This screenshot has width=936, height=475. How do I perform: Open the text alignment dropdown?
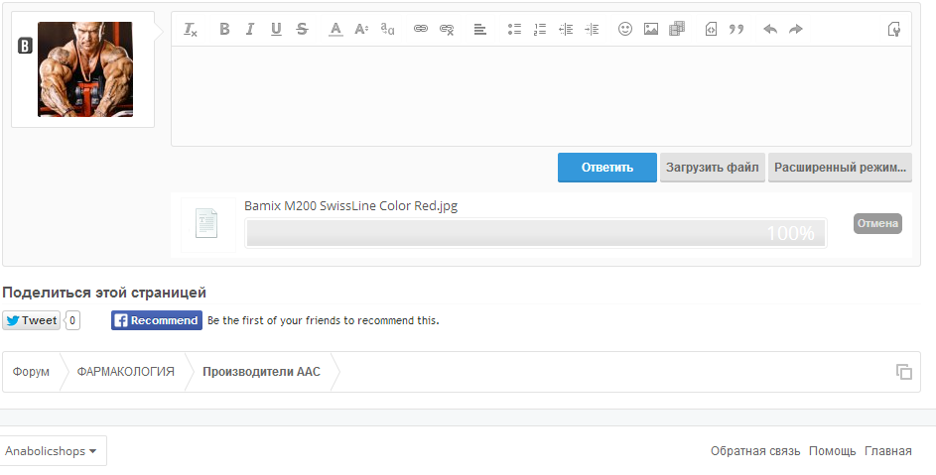pyautogui.click(x=480, y=30)
